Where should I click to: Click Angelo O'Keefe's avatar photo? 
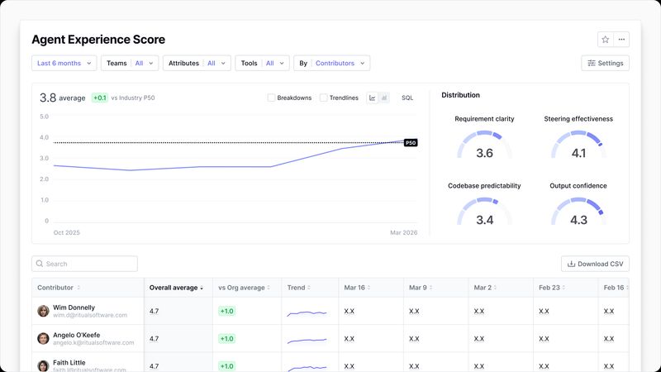43,339
